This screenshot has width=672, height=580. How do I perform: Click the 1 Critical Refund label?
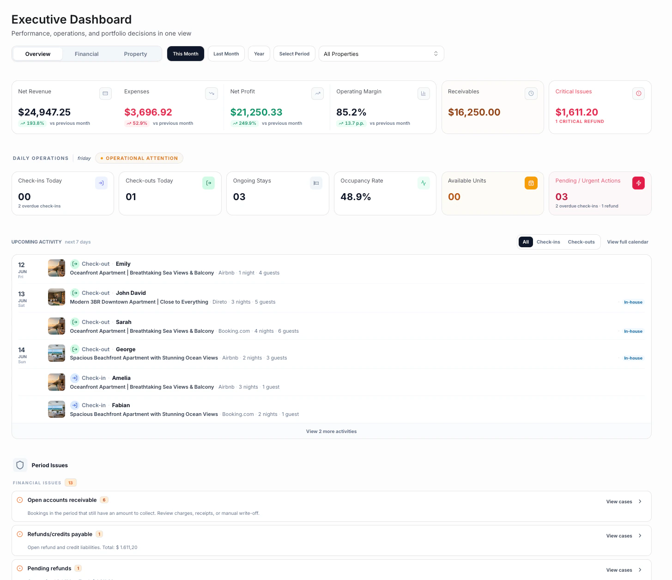point(580,122)
